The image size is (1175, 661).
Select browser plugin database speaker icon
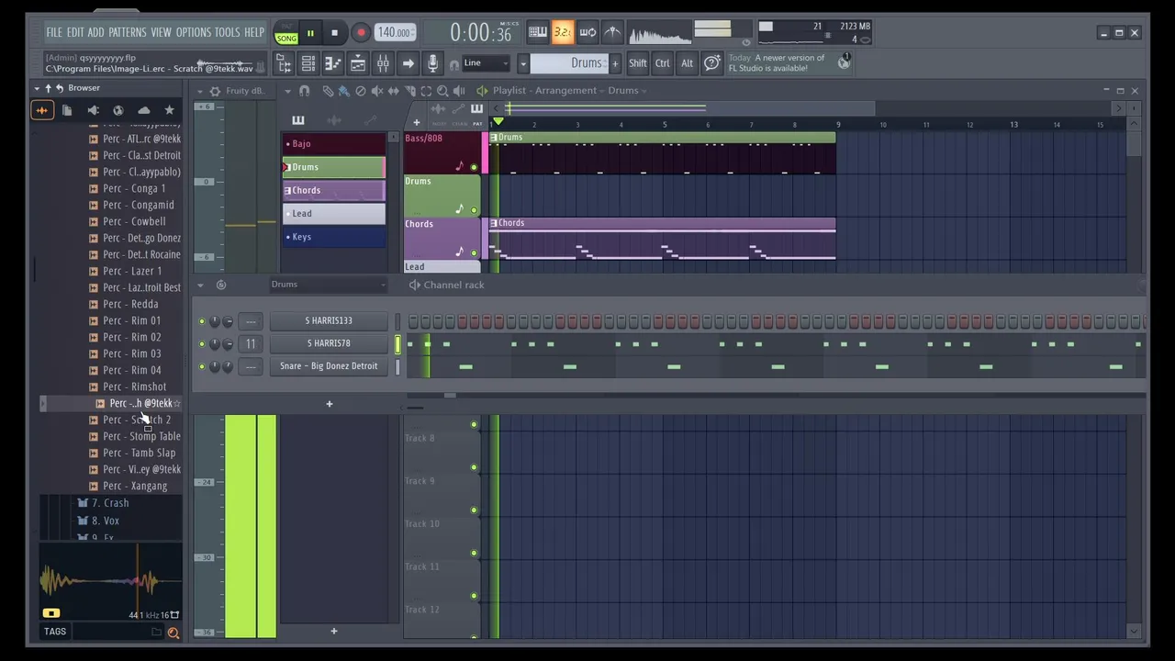(93, 110)
